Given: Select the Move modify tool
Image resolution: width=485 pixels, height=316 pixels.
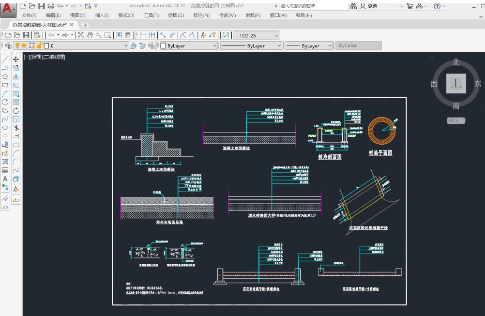Looking at the screenshot, I should point(16,60).
